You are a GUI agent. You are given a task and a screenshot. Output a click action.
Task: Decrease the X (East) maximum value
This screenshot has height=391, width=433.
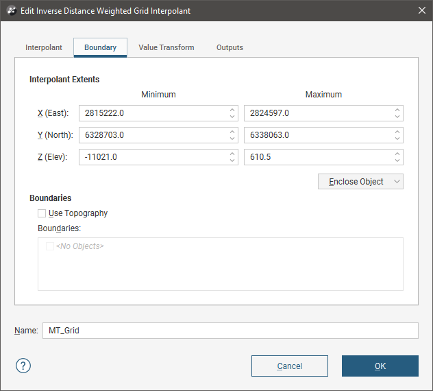tap(397, 117)
